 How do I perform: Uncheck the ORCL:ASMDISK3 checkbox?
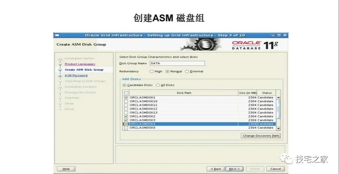pyautogui.click(x=126, y=120)
